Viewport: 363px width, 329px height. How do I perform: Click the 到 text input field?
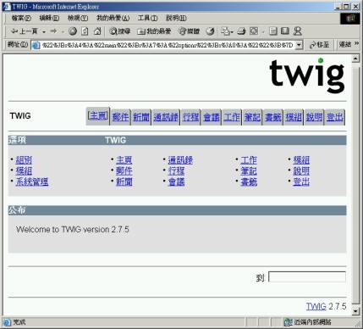307,277
